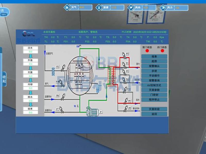Click the F7 circulating water drain valve

click(61, 110)
